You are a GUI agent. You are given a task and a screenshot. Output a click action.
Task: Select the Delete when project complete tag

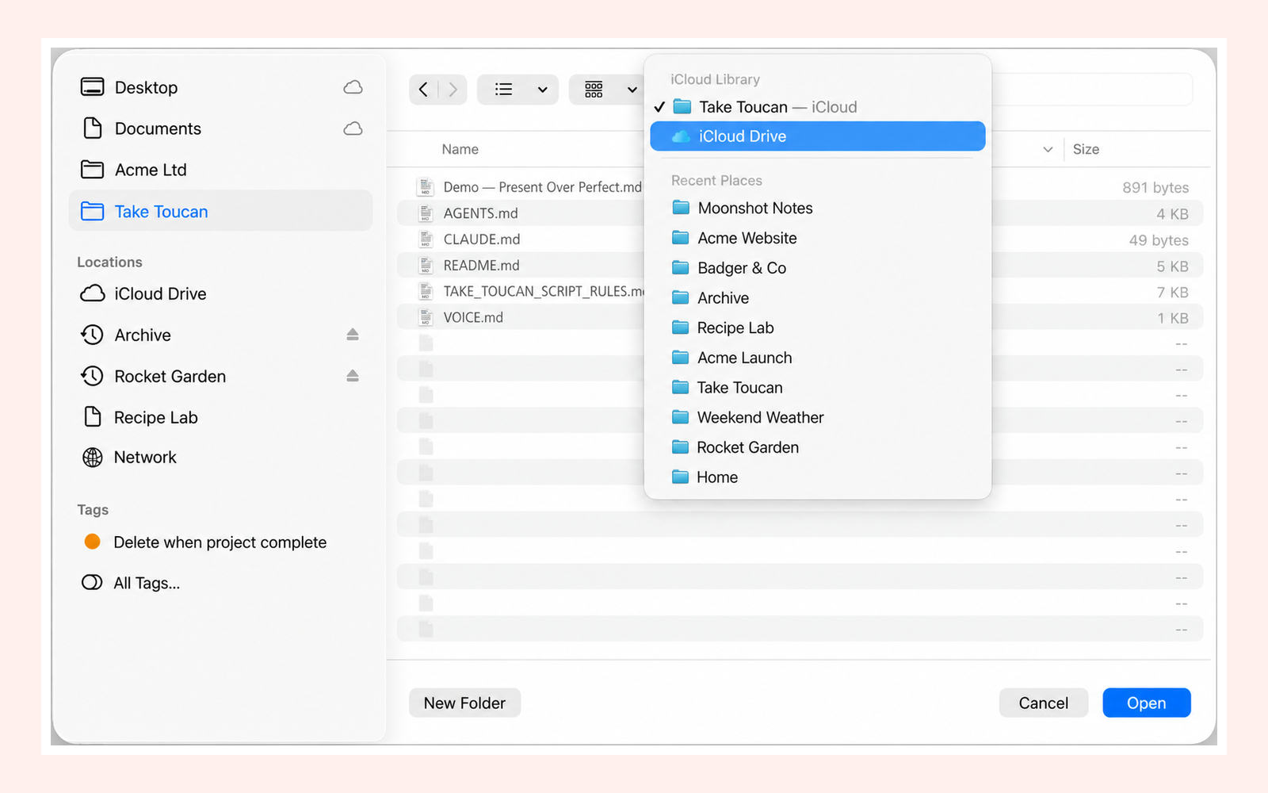pyautogui.click(x=220, y=542)
